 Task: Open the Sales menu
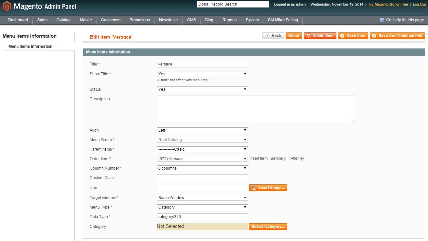pyautogui.click(x=42, y=20)
